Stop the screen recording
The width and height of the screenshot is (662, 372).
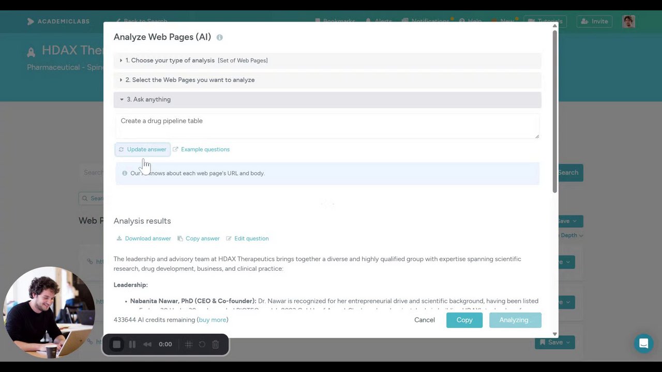[117, 344]
